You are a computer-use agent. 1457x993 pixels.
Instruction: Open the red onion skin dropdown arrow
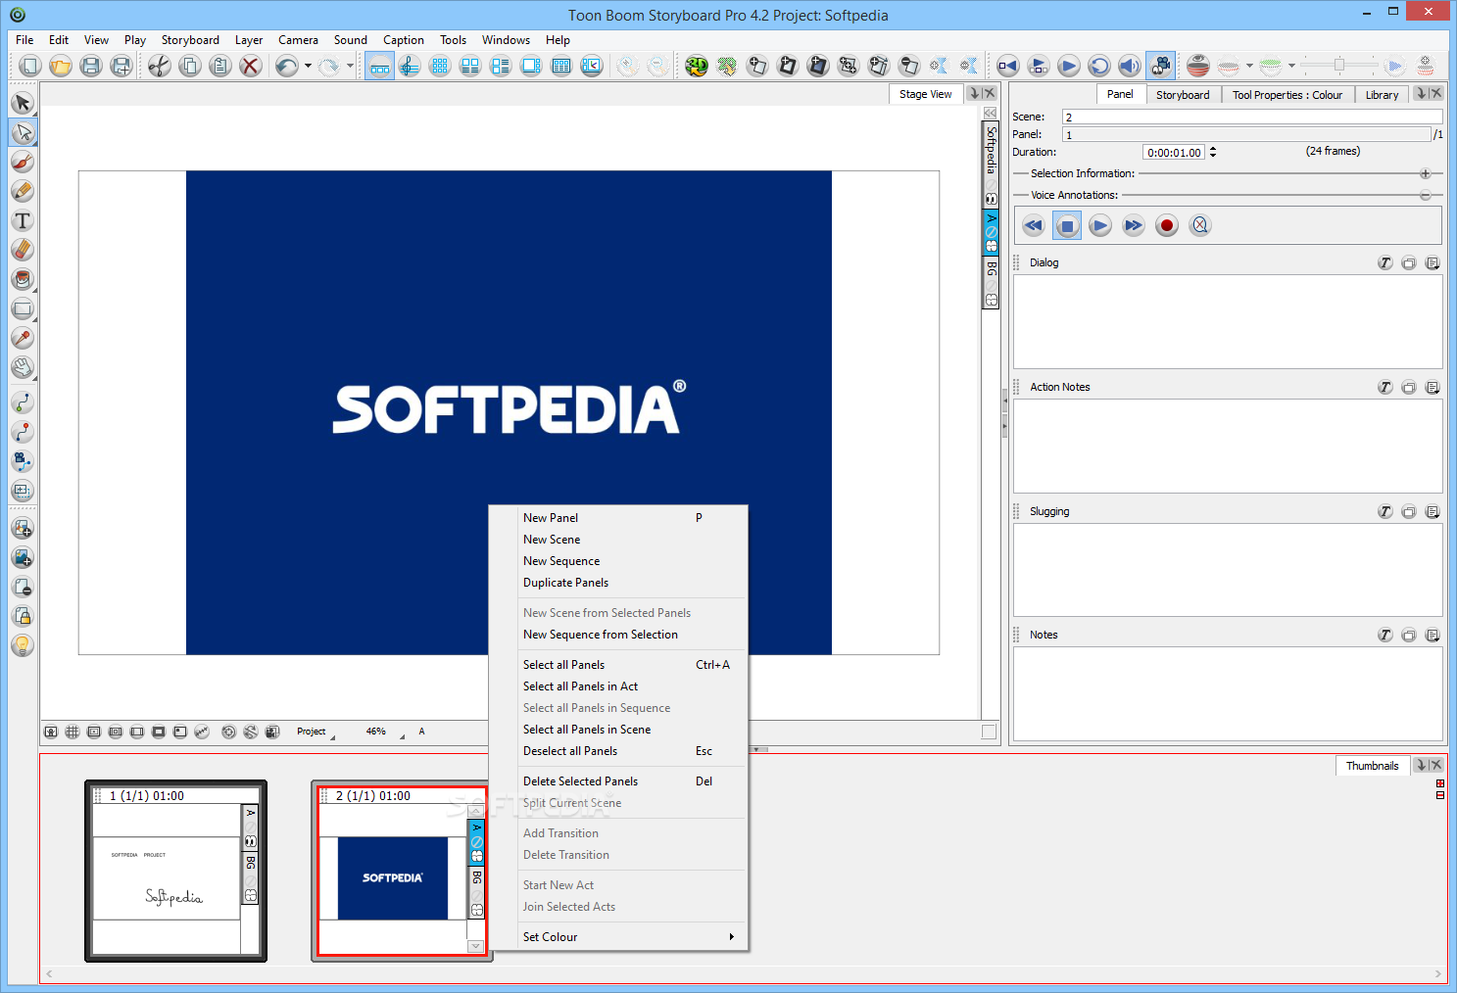[1249, 66]
